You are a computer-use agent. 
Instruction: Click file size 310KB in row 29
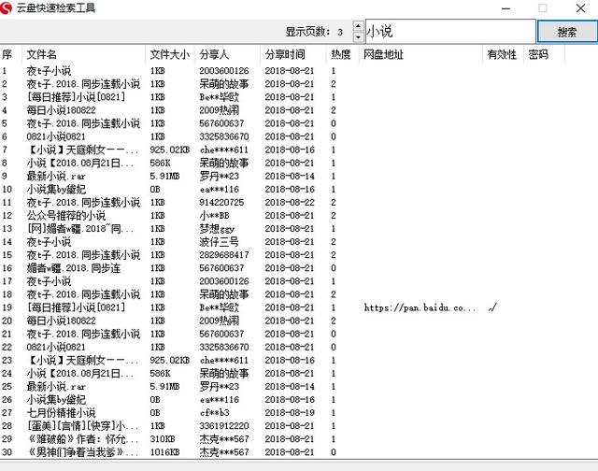163,439
